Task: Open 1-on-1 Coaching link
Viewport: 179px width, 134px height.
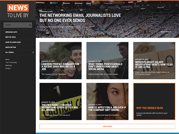Action: [x=11, y=62]
